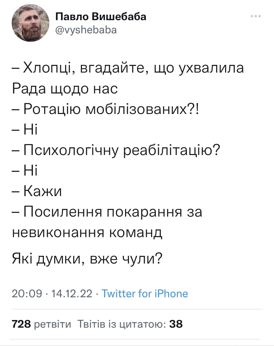The height and width of the screenshot is (346, 274).
Task: Click the 14.12.22 tweet date
Action: 72,293
